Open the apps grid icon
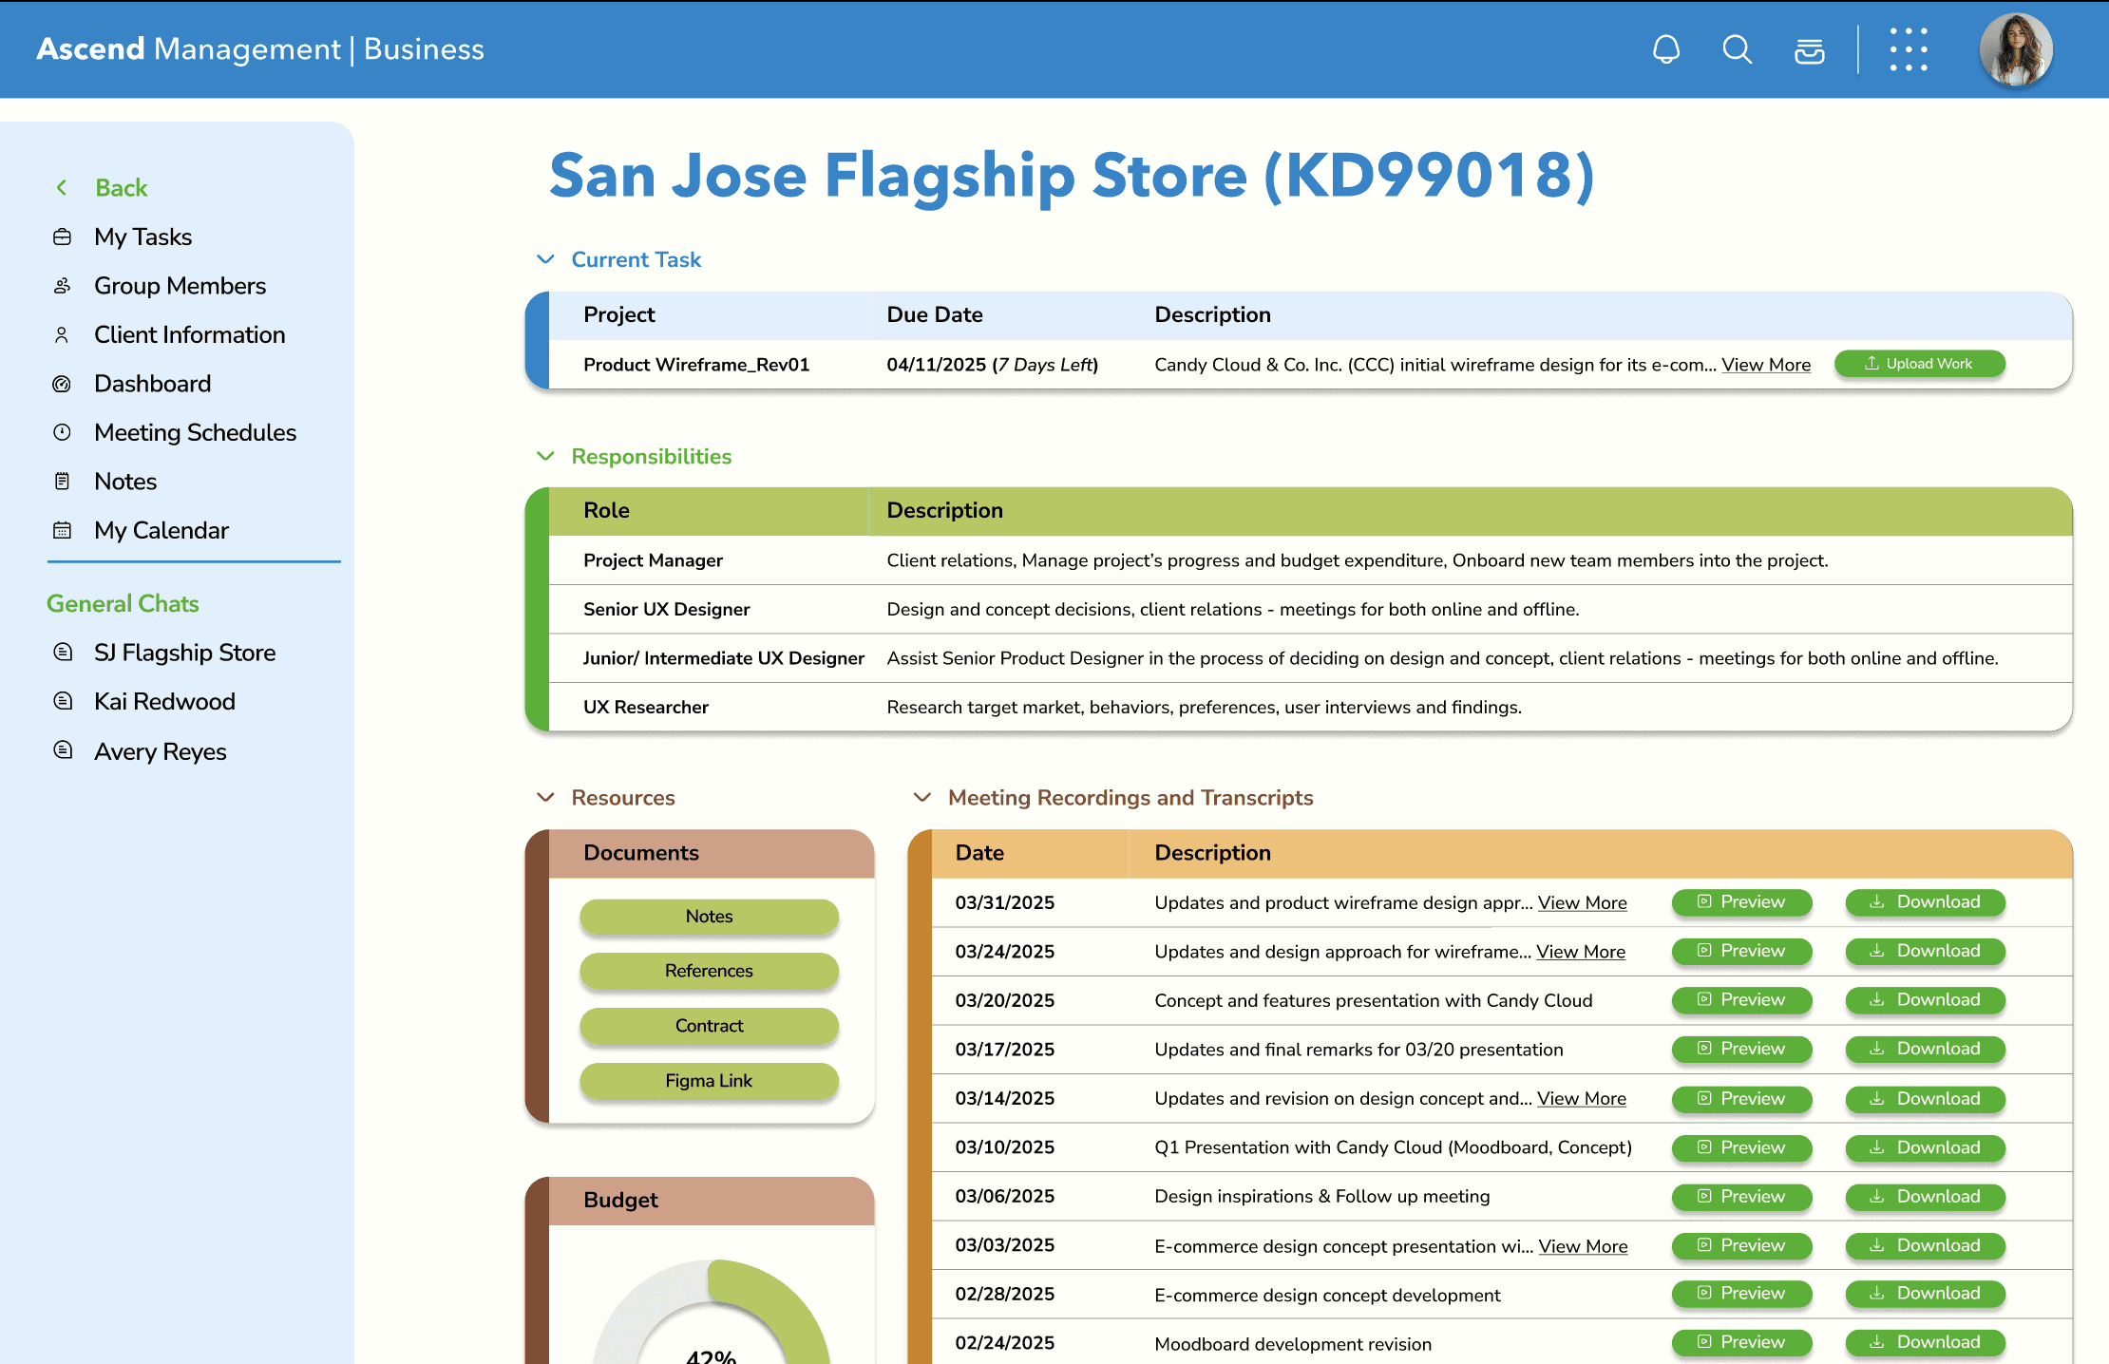This screenshot has height=1364, width=2109. click(x=1909, y=49)
